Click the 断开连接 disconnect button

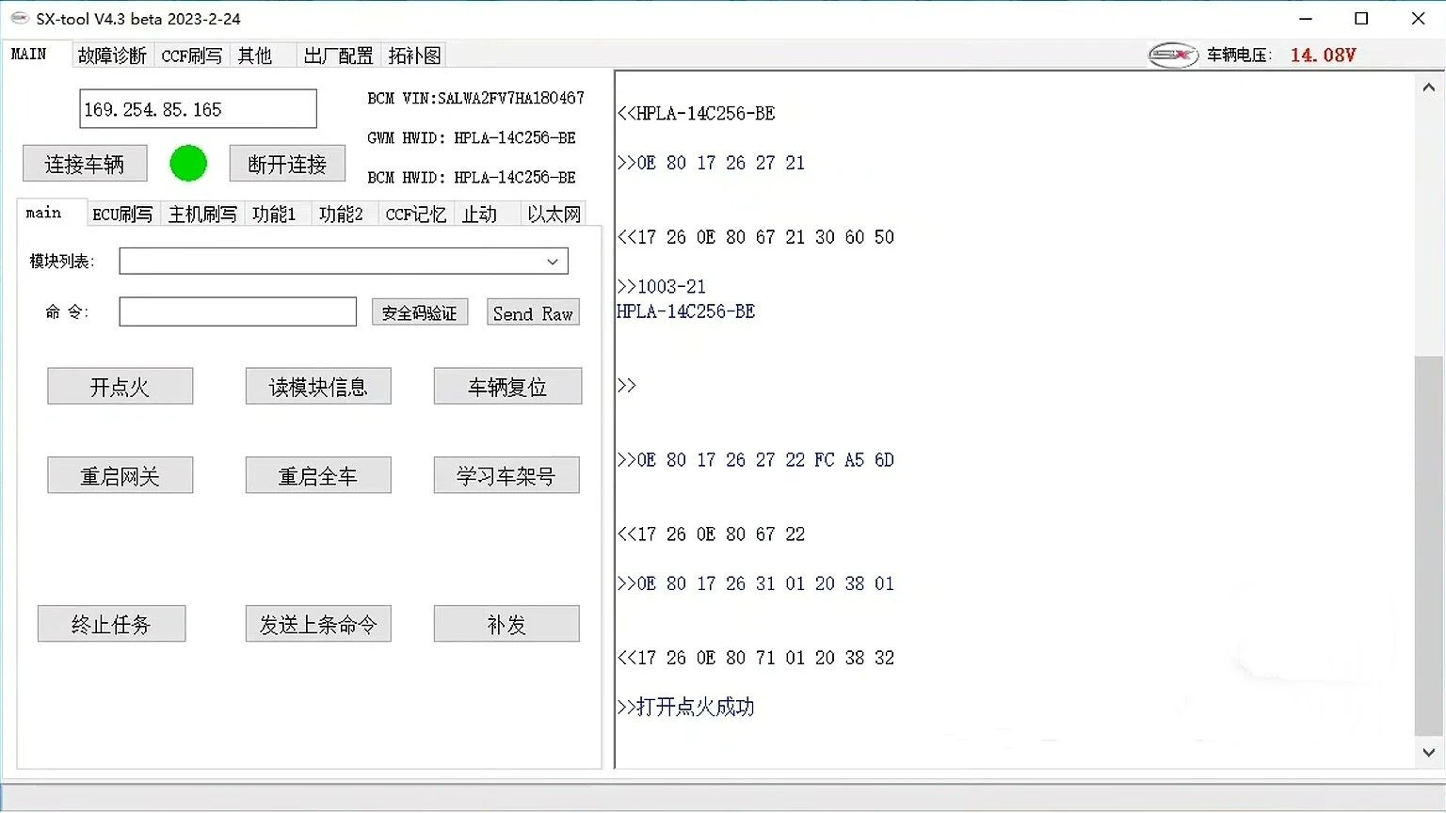click(x=287, y=164)
